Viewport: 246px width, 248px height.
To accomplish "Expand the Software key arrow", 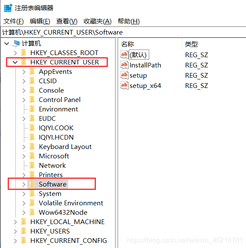I will coord(24,184).
